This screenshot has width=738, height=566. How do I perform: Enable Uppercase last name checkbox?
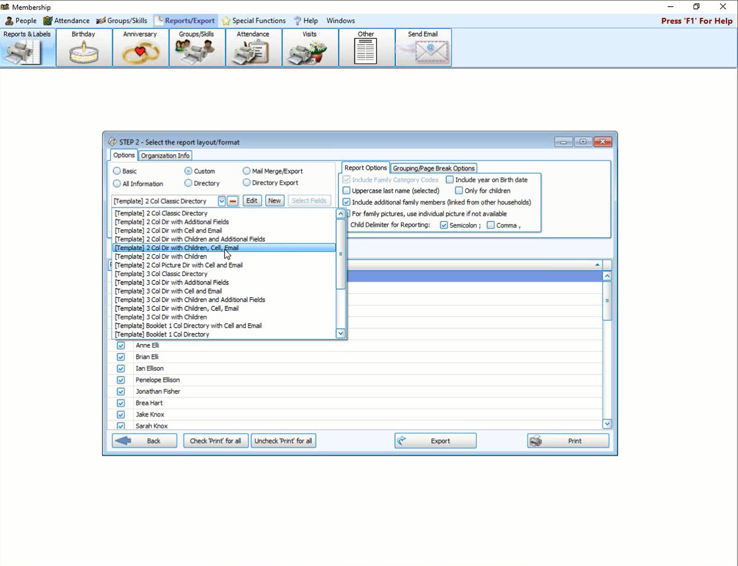347,191
